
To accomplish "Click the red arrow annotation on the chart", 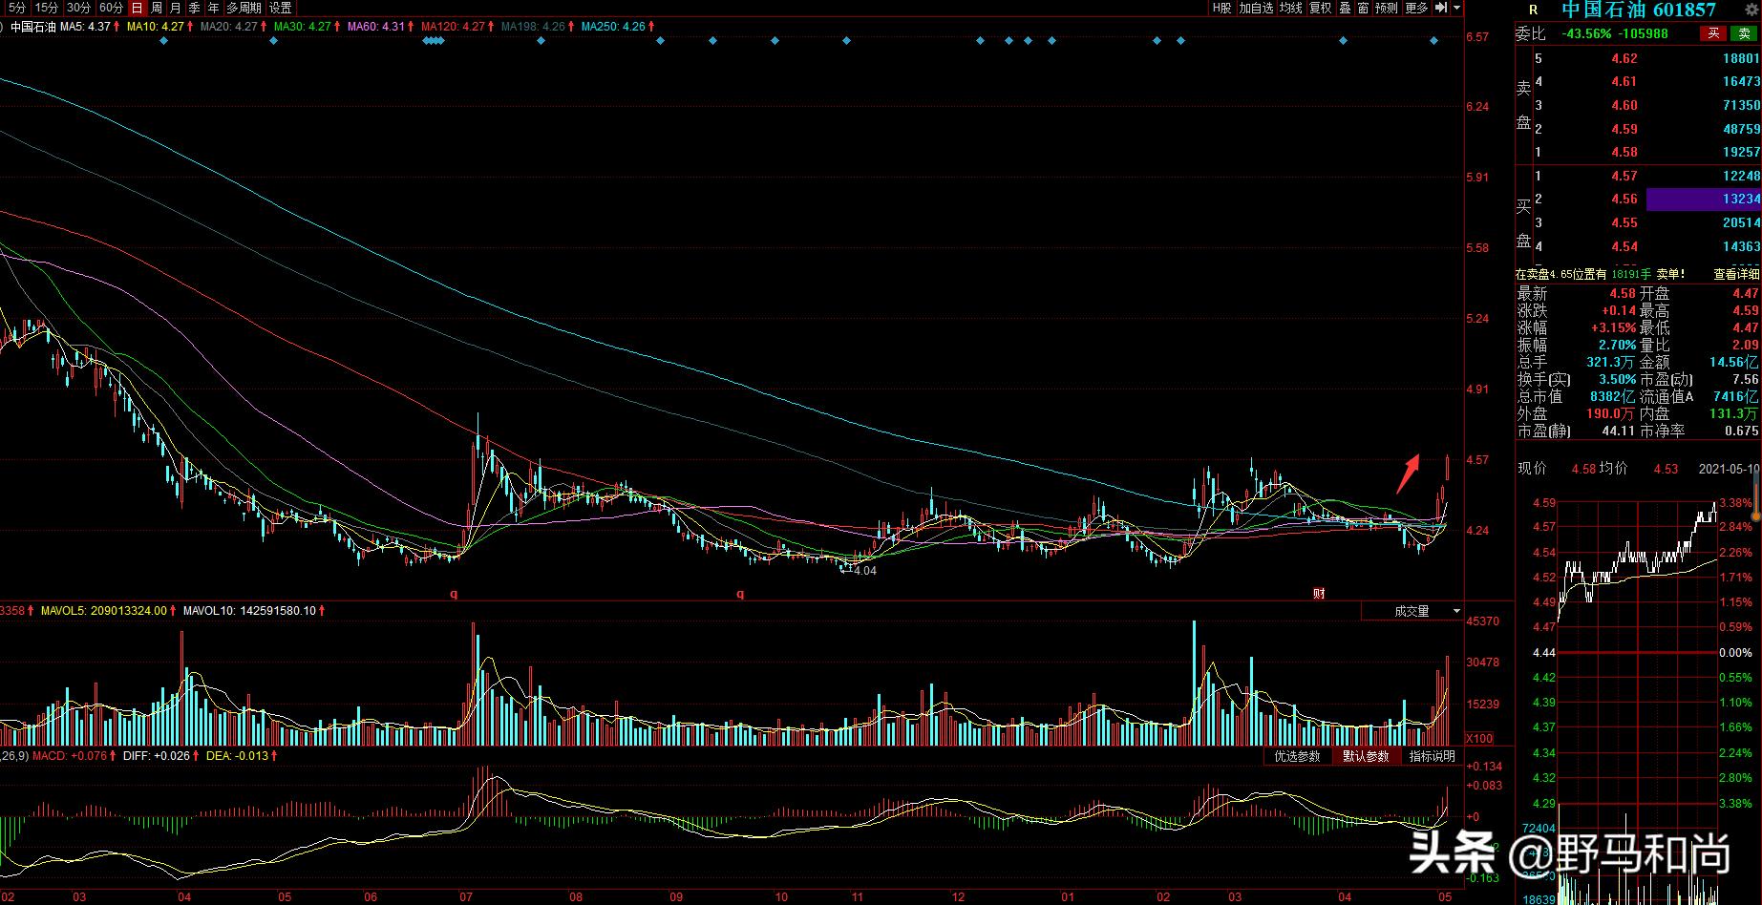I will [x=1408, y=474].
